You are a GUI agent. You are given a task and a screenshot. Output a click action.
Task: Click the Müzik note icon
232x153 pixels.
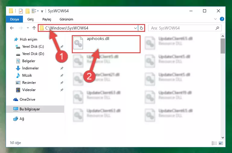pos(18,75)
